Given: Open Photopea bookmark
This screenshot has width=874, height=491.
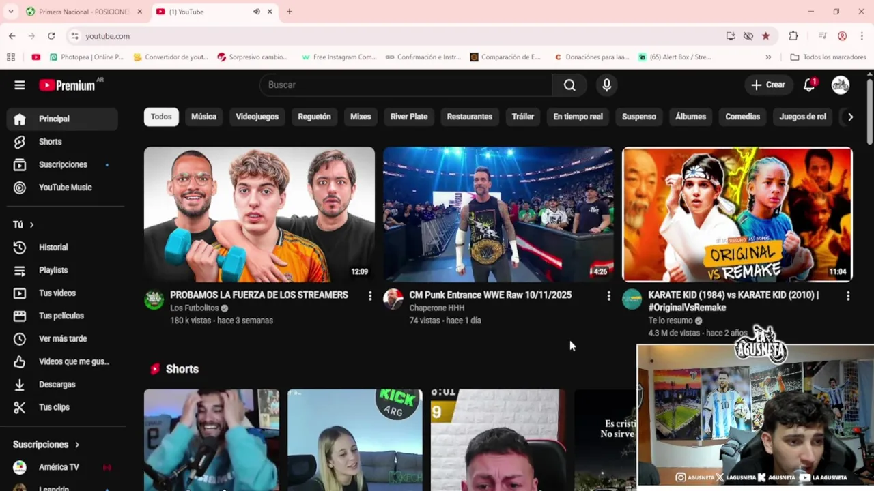Looking at the screenshot, I should pos(86,57).
